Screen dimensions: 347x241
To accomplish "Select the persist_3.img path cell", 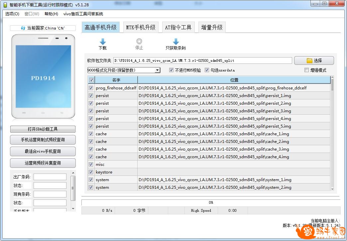I will coord(234,111).
